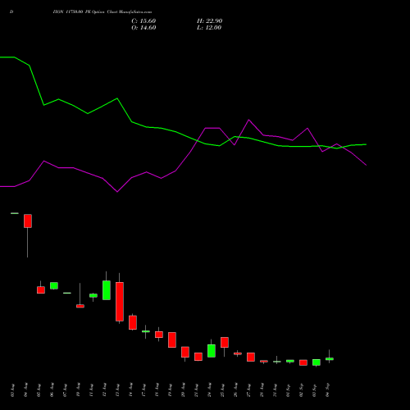This screenshot has height=410, width=410.
Task: Select the 14 Aug date label
Action: pos(131,390)
